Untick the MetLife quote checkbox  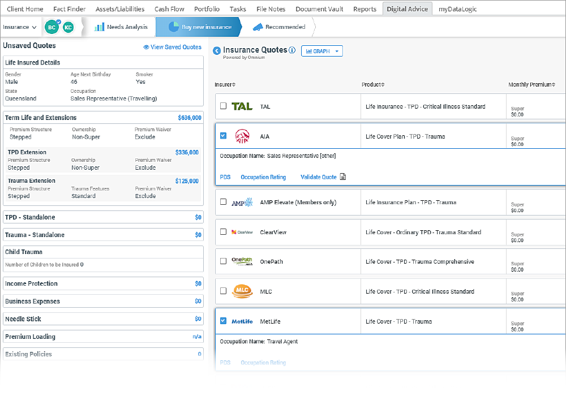[x=224, y=321]
